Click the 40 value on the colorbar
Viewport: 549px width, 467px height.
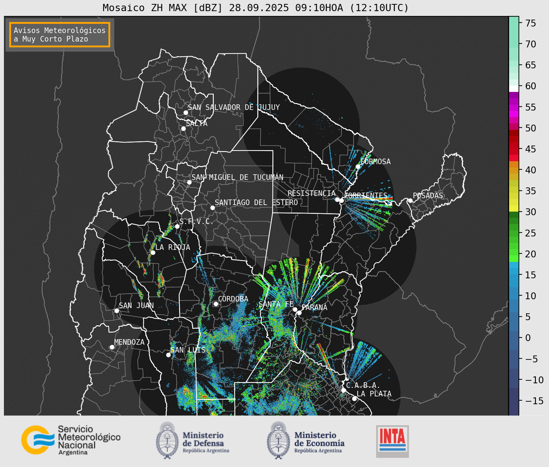point(531,170)
